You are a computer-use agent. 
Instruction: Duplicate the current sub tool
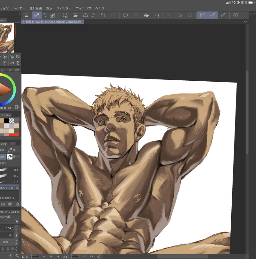[x=10, y=205]
